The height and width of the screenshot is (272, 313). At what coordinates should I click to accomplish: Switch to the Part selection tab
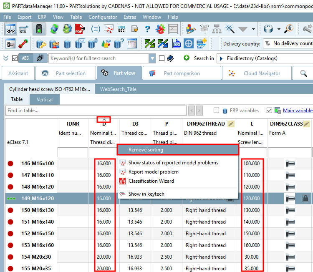tap(66, 73)
